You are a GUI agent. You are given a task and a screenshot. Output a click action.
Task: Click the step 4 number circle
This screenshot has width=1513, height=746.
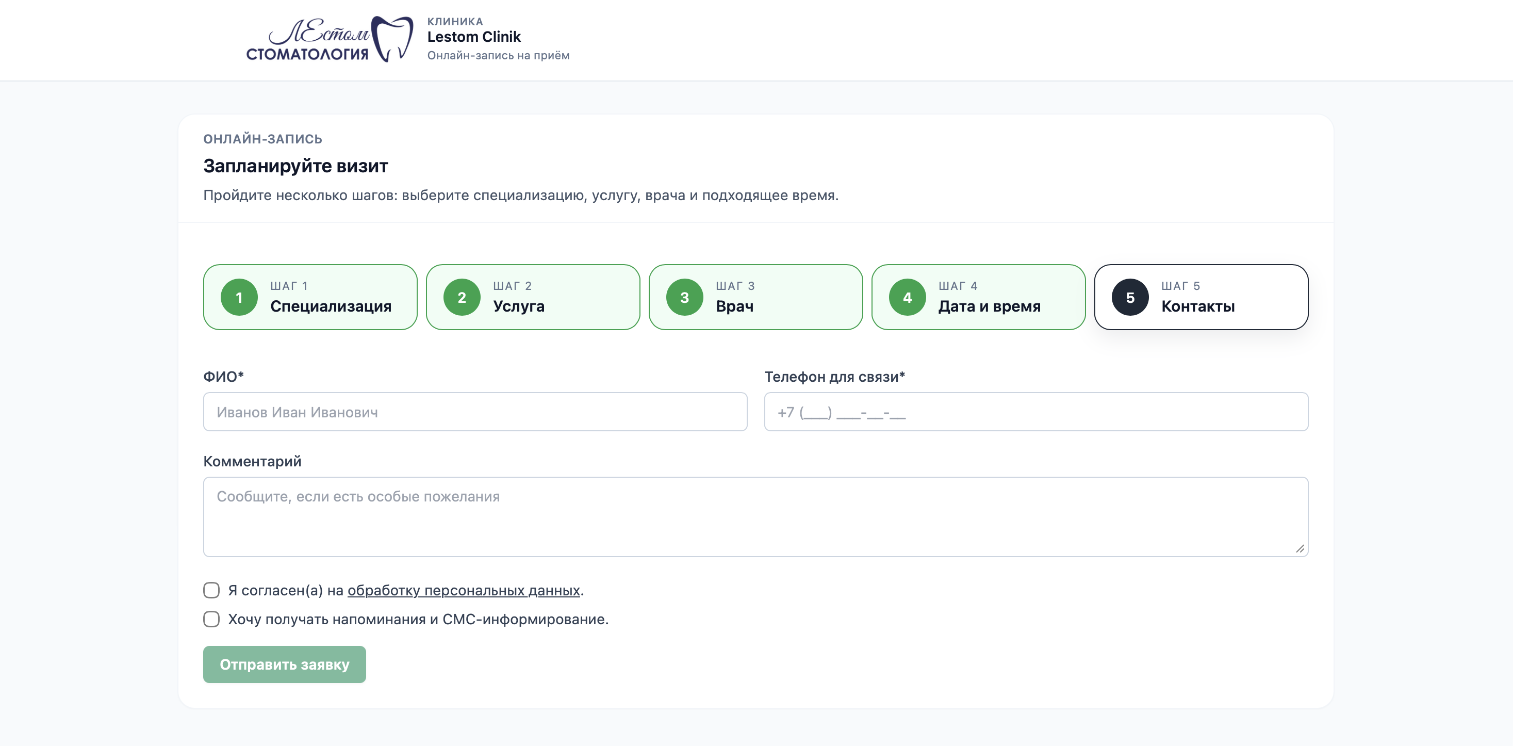(907, 297)
